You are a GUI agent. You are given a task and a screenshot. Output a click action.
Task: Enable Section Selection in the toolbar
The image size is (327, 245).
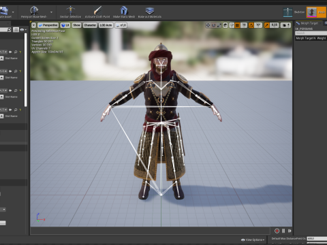70,12
